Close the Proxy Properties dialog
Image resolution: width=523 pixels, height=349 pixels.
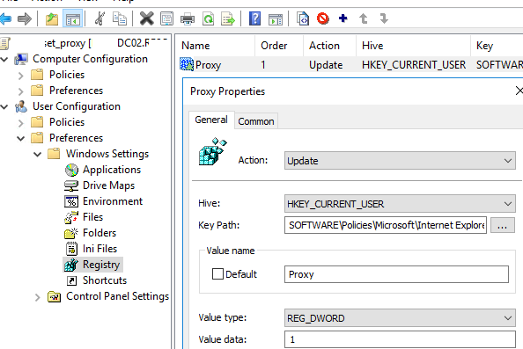519,91
